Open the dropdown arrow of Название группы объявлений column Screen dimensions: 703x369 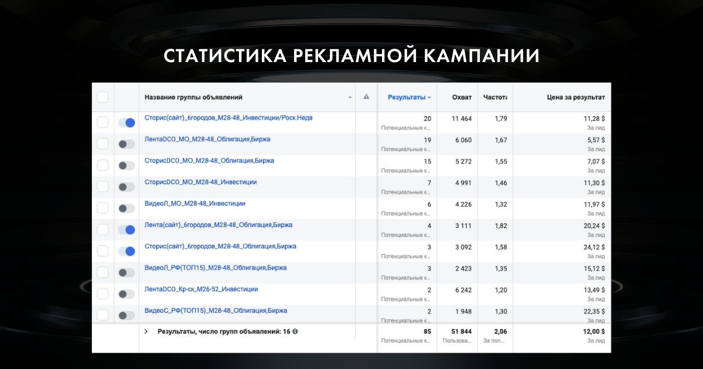pos(350,98)
